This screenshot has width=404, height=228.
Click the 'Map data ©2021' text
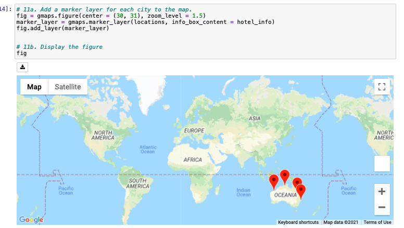[340, 222]
